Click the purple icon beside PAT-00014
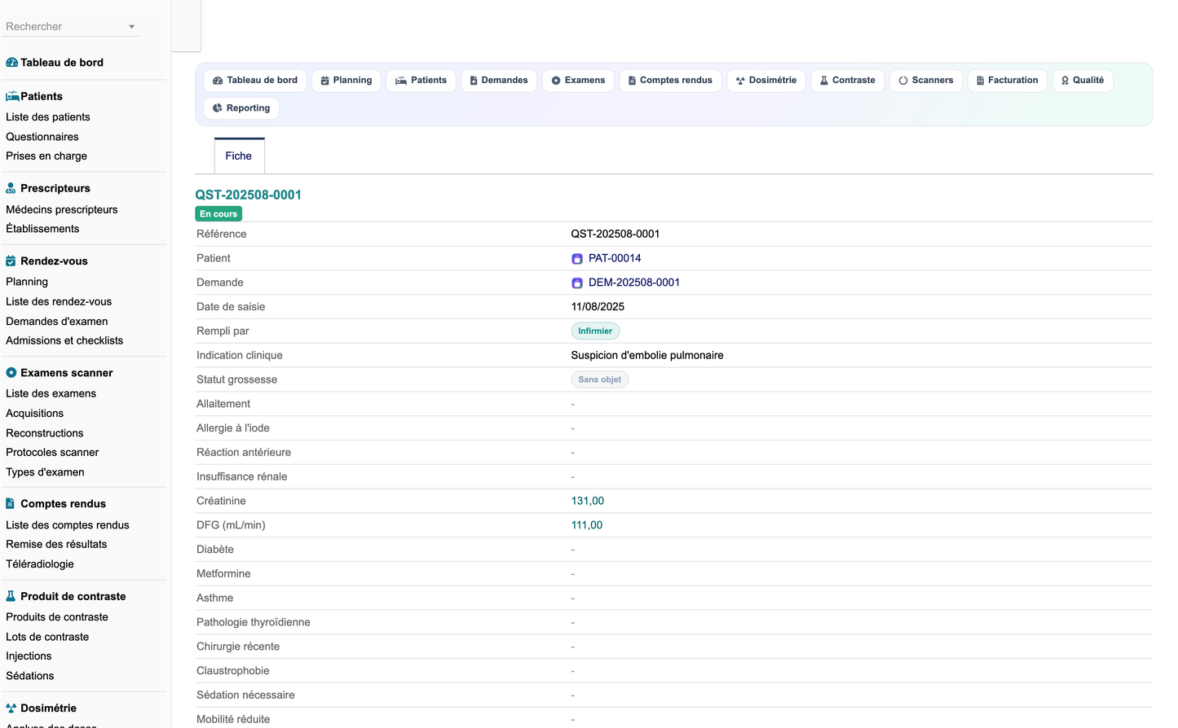Screen dimensions: 1178x728 pyautogui.click(x=577, y=259)
